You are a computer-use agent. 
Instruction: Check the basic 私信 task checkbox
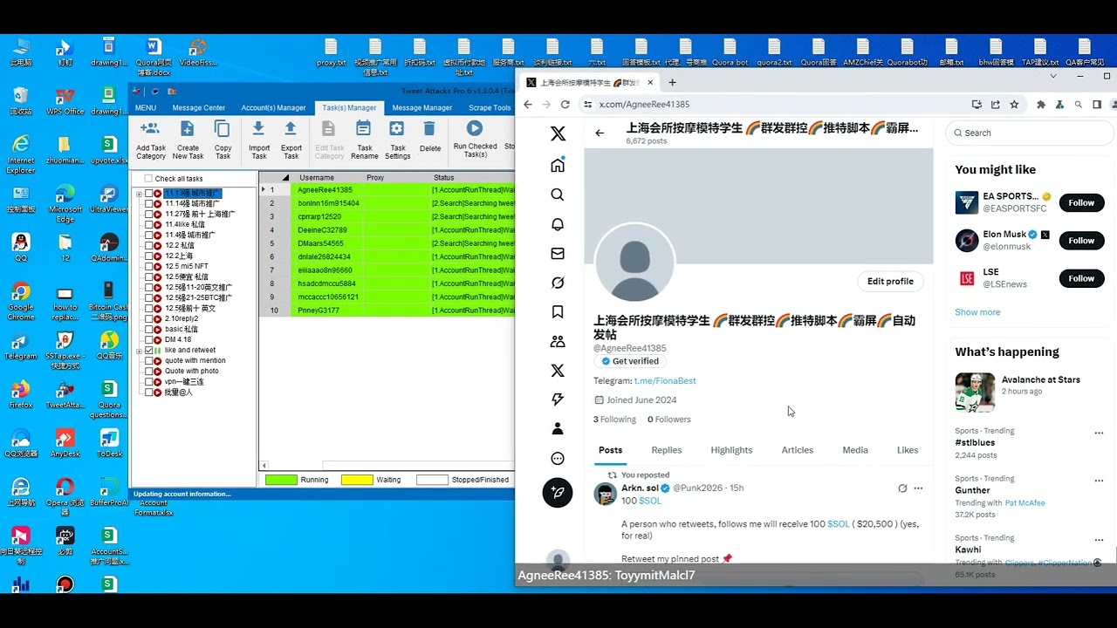pos(148,329)
